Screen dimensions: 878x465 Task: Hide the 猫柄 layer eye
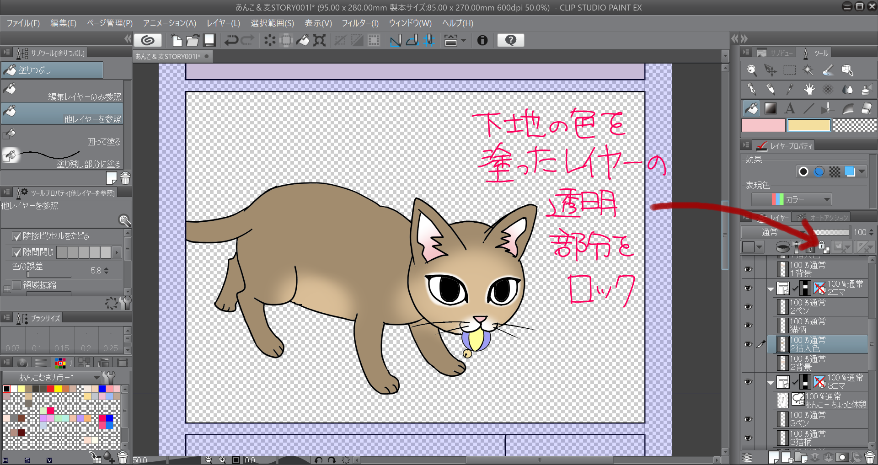(x=748, y=326)
